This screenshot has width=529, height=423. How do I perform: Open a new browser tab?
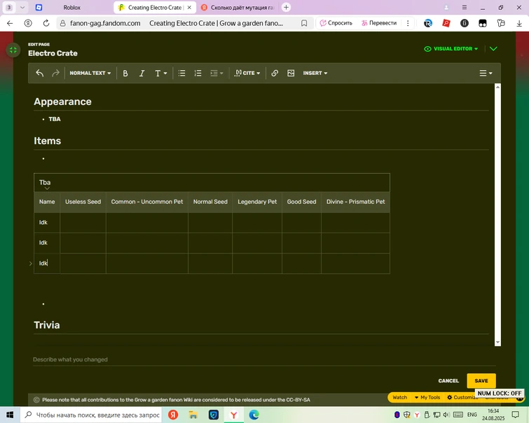coord(286,8)
